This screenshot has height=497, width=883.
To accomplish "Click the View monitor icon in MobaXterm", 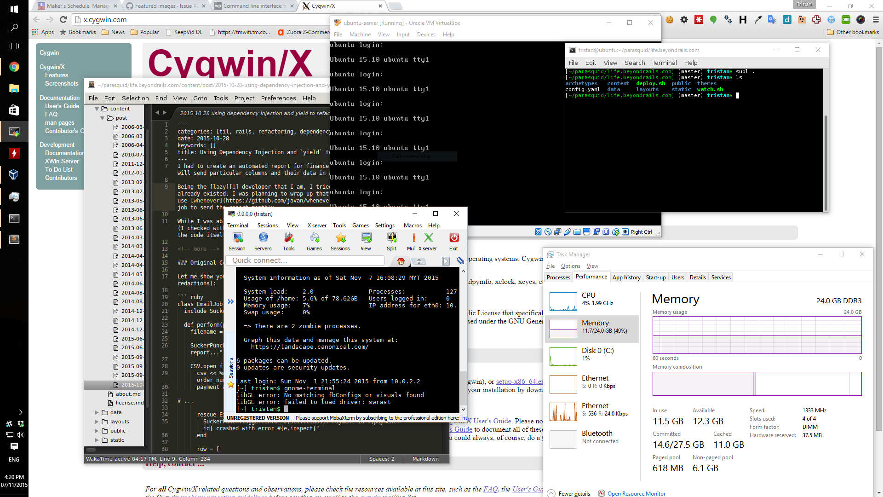I will 366,241.
